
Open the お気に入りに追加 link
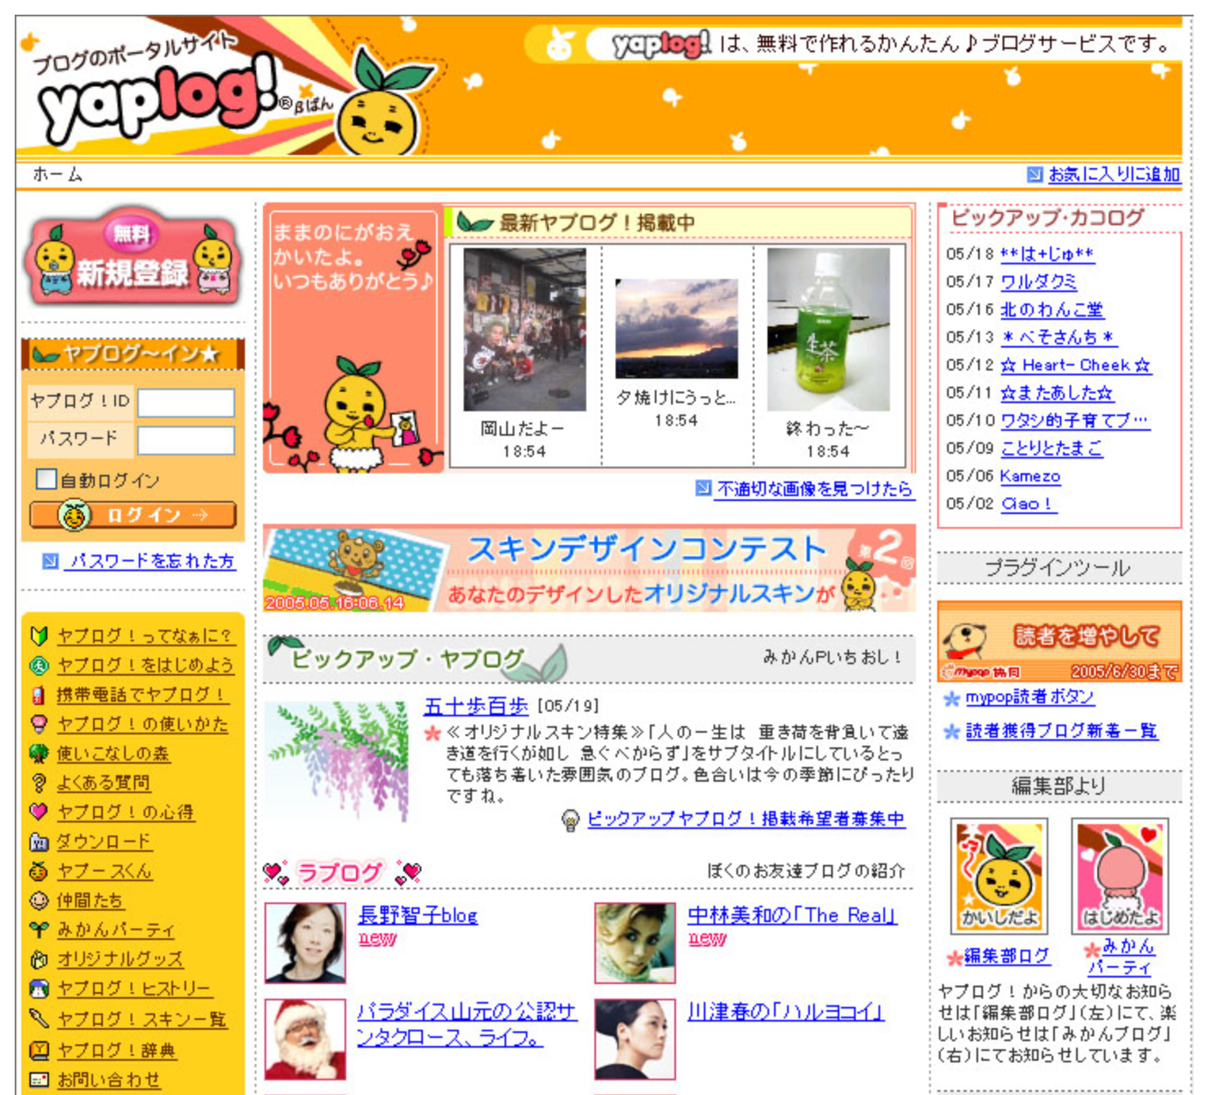pos(1114,174)
